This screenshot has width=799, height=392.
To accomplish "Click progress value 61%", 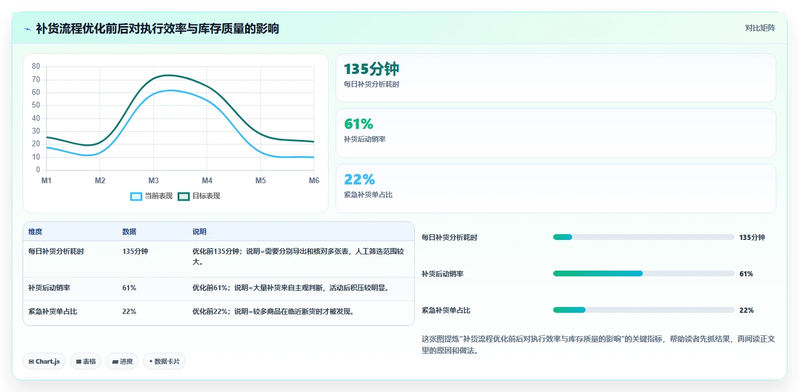I will (746, 274).
